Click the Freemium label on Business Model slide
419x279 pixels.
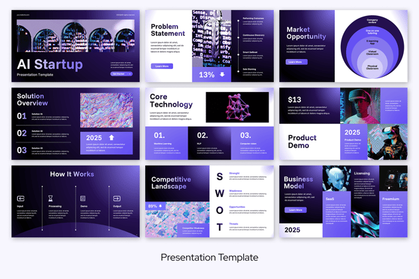click(390, 199)
